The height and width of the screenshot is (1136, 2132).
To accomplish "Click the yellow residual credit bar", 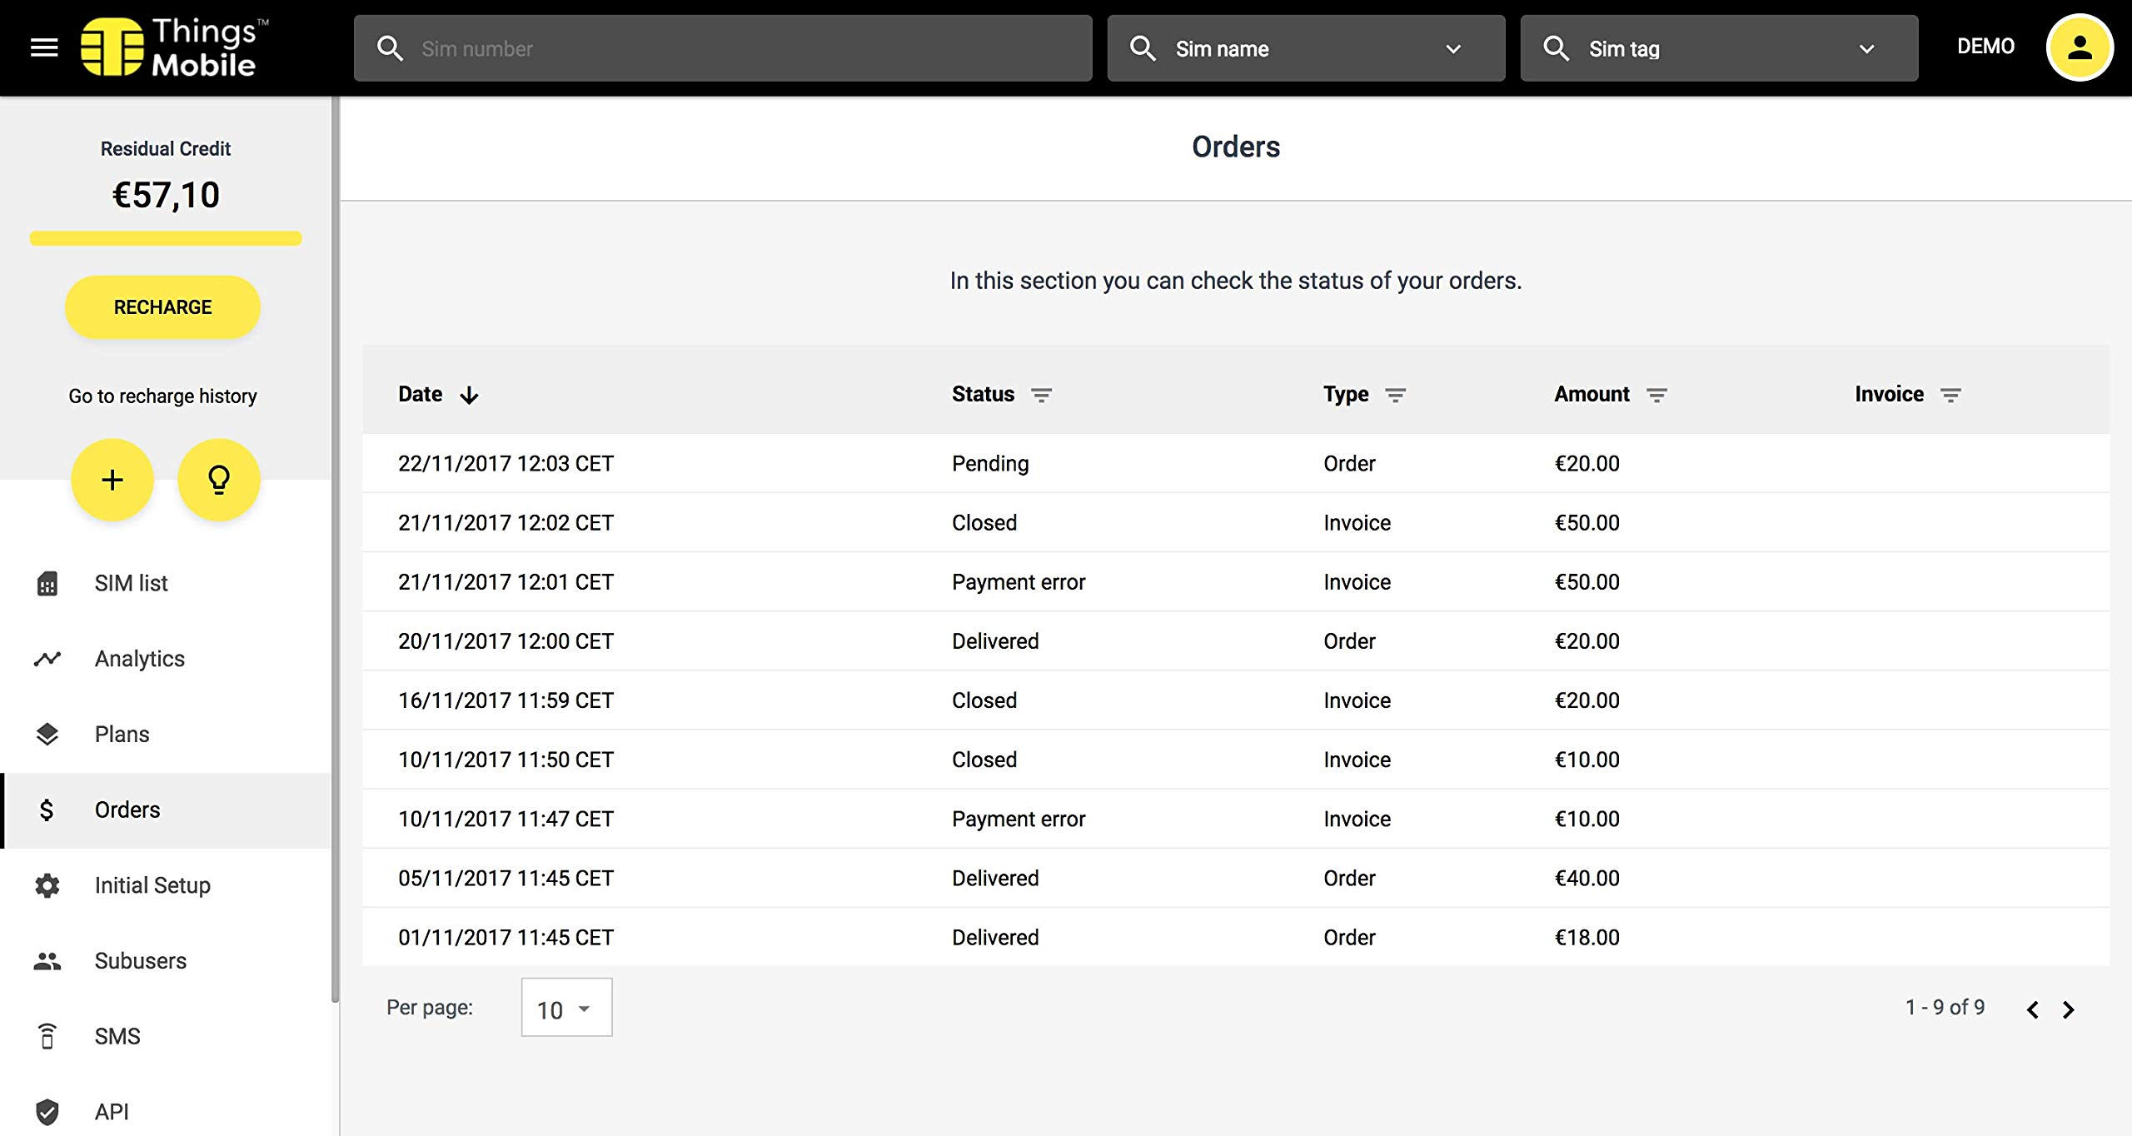I will pyautogui.click(x=166, y=238).
